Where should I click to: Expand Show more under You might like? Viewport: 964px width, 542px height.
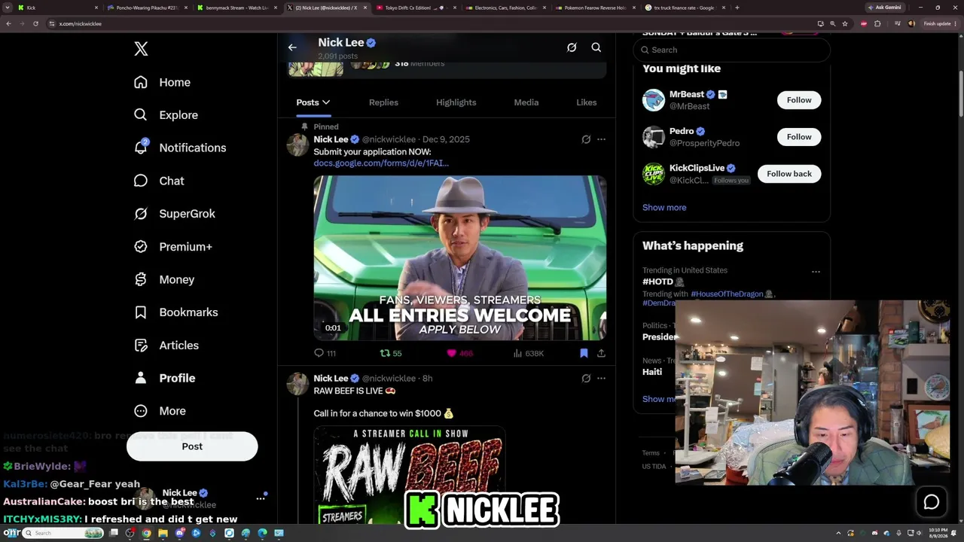tap(664, 208)
